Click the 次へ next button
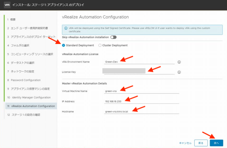227x148 pixels. (x=216, y=143)
